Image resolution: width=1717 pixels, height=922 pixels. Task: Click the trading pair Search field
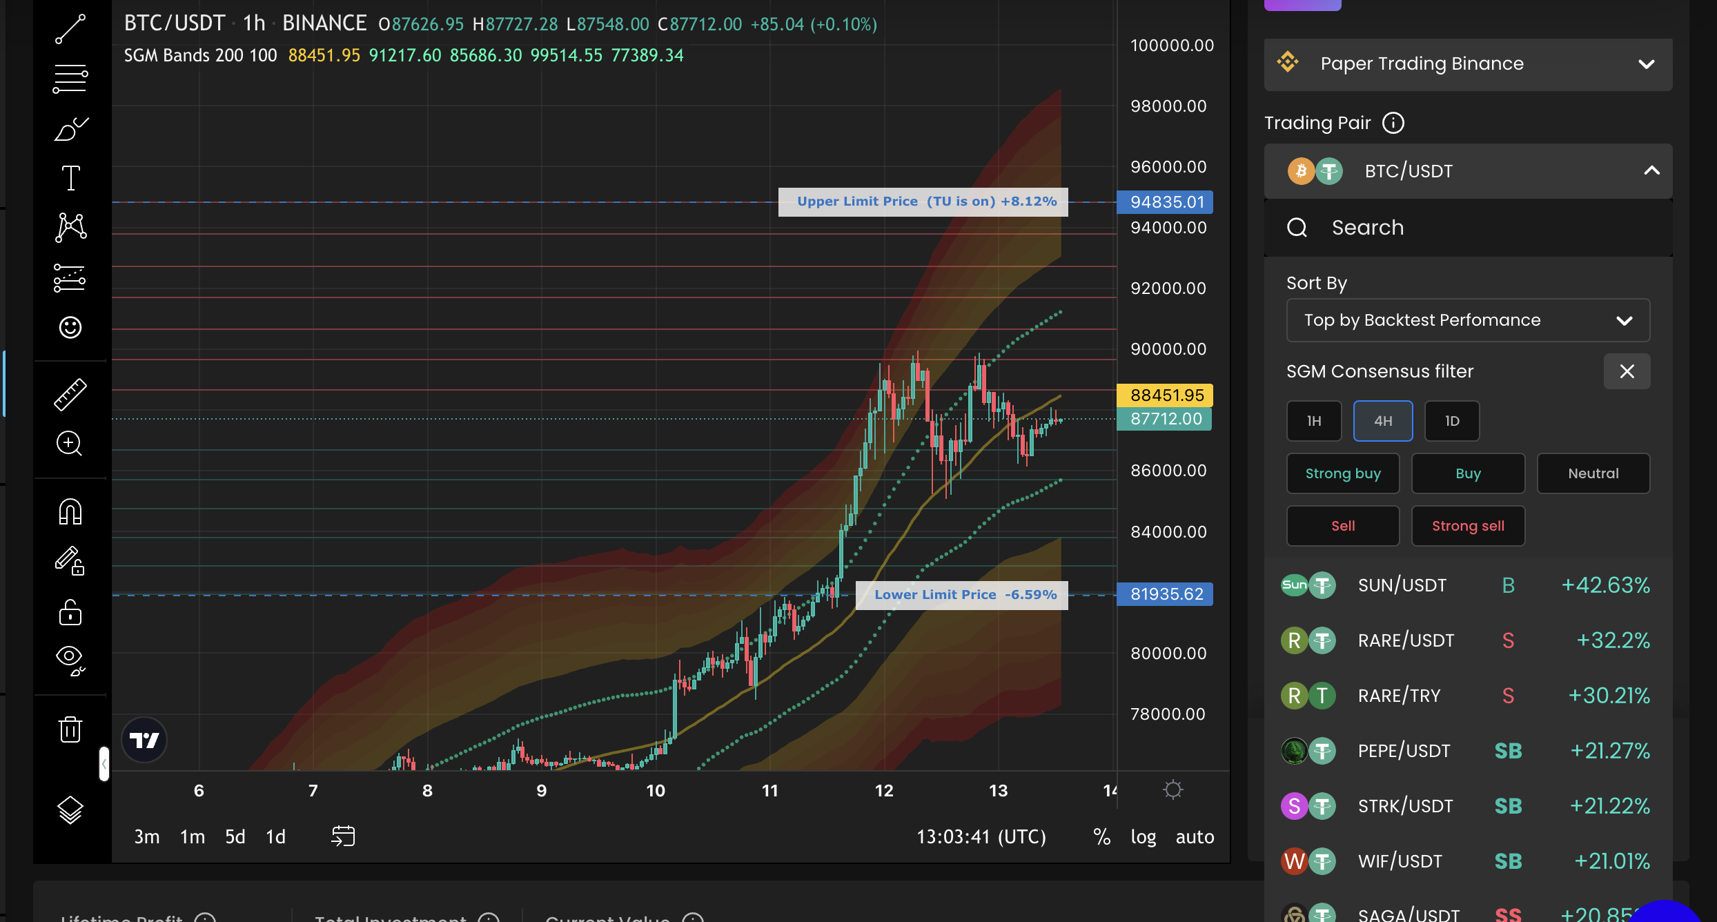click(1468, 228)
